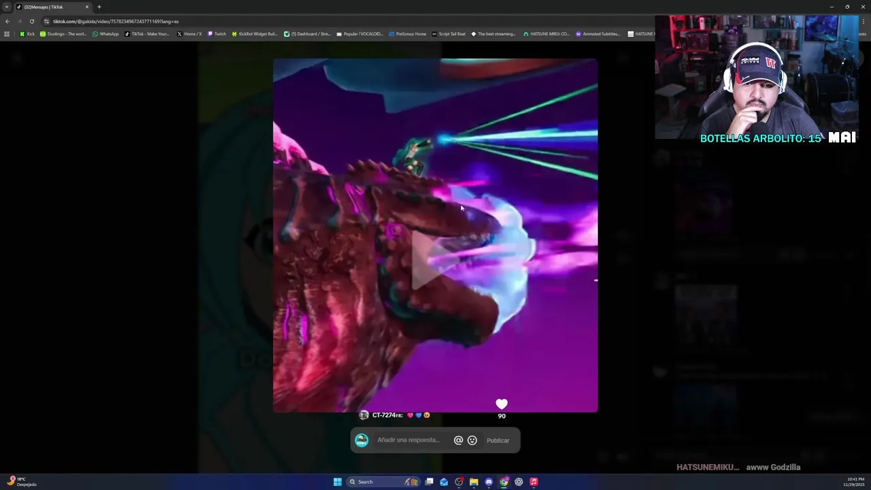Open a new browser tab
Image resolution: width=871 pixels, height=490 pixels.
point(99,7)
